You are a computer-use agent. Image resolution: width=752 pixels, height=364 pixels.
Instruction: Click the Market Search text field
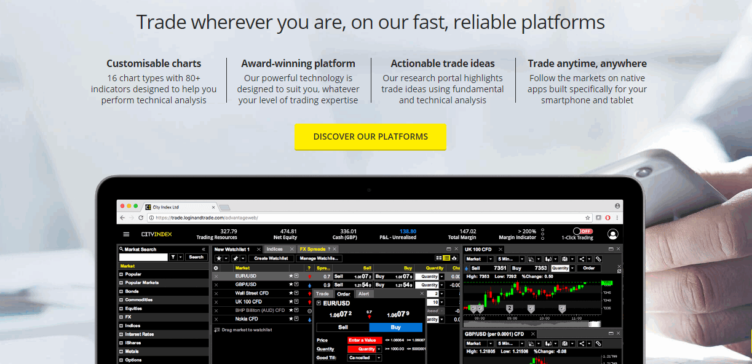pyautogui.click(x=143, y=257)
